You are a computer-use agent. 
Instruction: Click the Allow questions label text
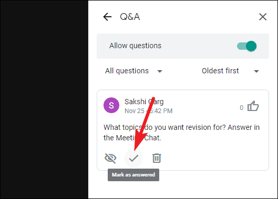click(x=135, y=46)
